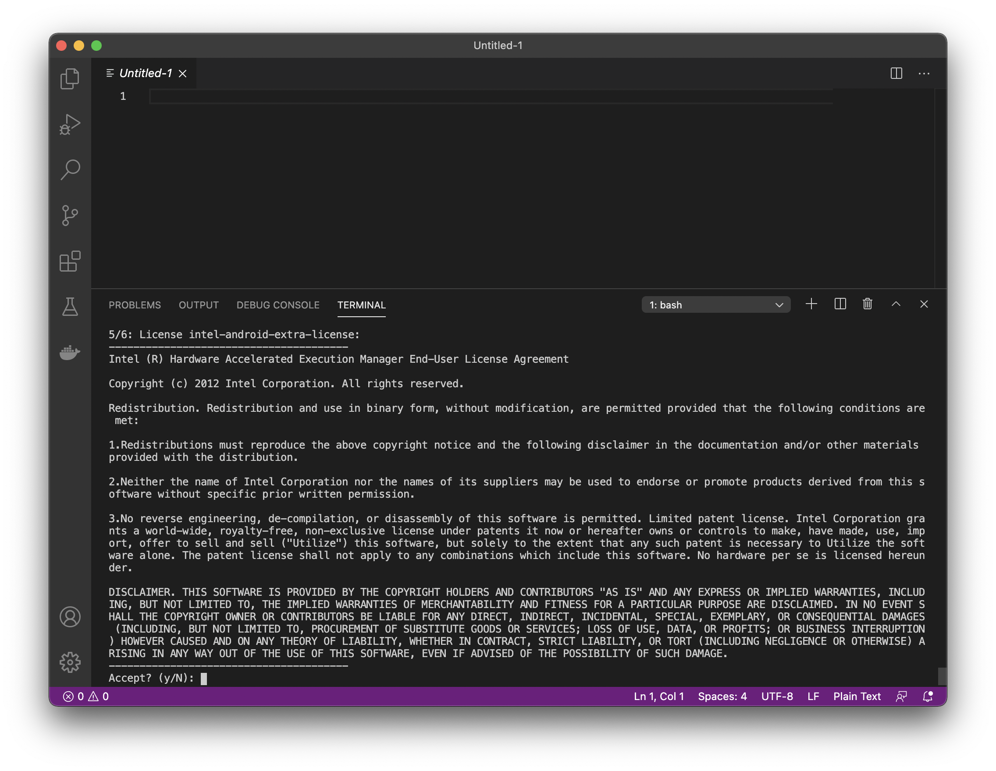
Task: Switch to the DEBUG CONSOLE tab
Action: (x=278, y=305)
